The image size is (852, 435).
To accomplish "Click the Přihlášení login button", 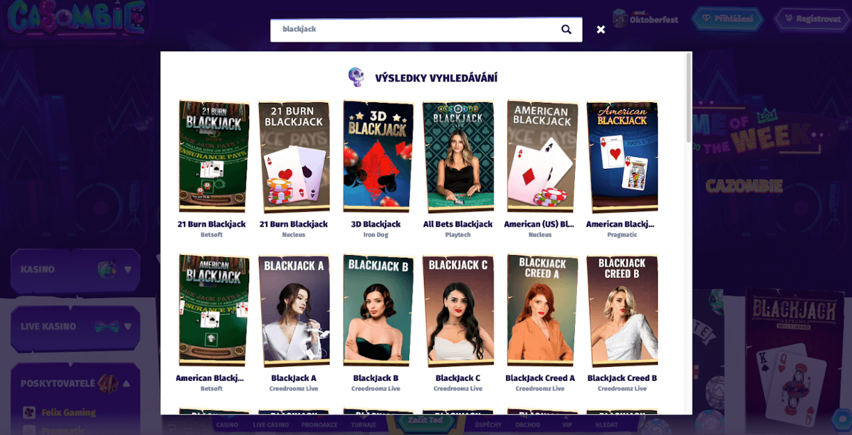I will coord(727,19).
